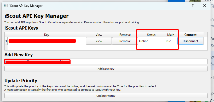Viewport: 214px width, 102px height.
Task: Click empty table area below first row
Action: click(x=106, y=48)
